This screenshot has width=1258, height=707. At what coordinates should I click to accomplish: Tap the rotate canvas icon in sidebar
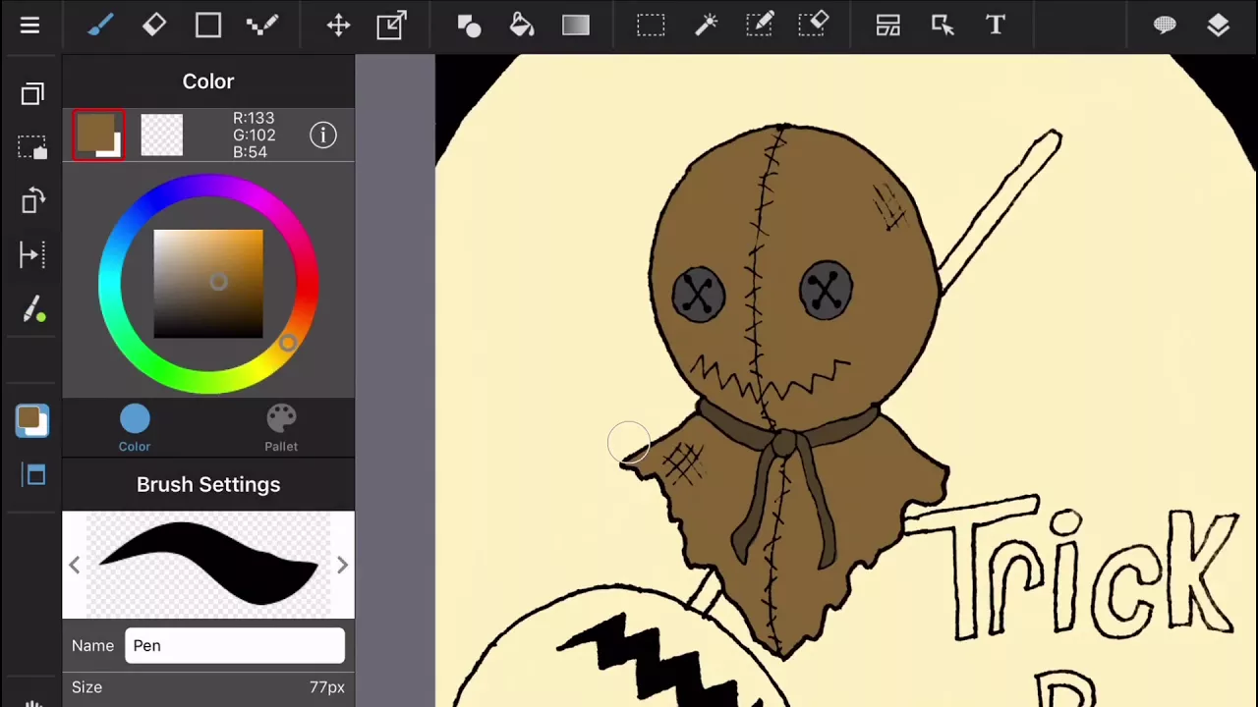point(32,201)
